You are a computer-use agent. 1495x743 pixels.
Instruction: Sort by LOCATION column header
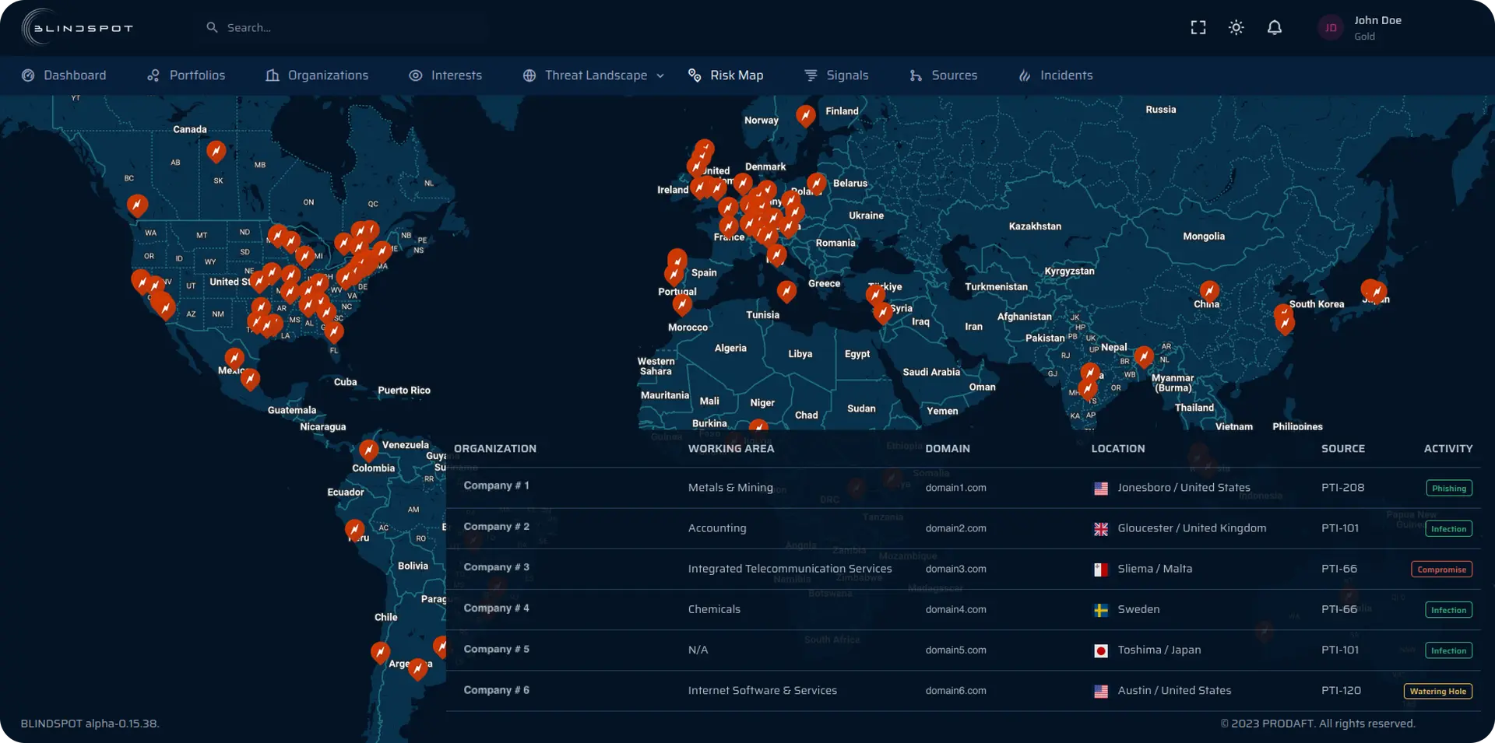click(x=1118, y=448)
